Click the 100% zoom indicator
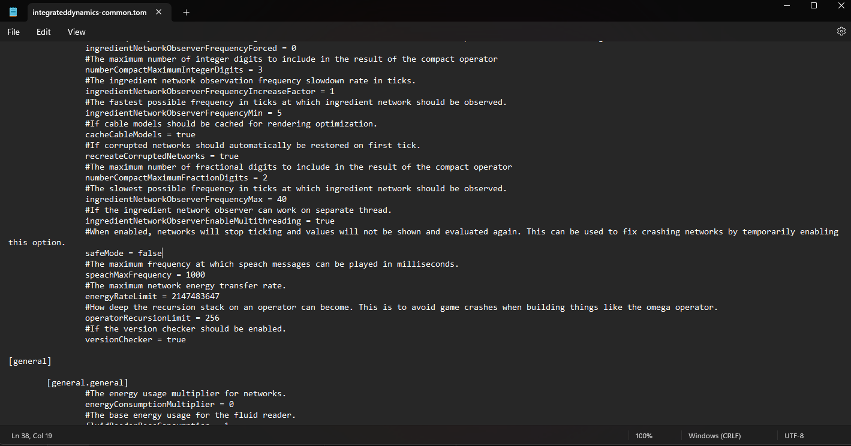Screen dimensions: 851x446 click(x=643, y=435)
